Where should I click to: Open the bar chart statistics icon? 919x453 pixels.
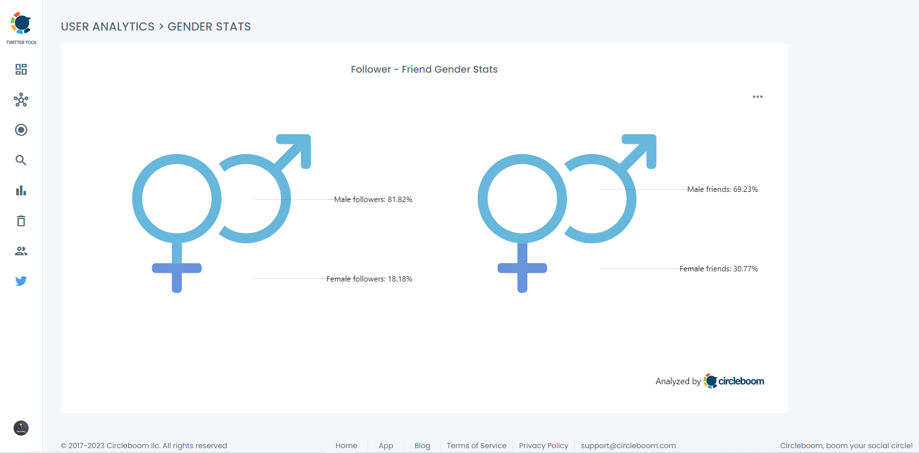[21, 190]
